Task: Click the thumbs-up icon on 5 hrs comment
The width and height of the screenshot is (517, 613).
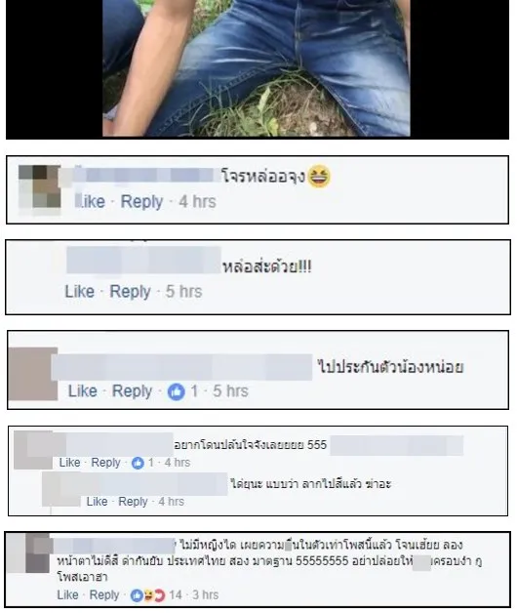Action: (x=176, y=391)
